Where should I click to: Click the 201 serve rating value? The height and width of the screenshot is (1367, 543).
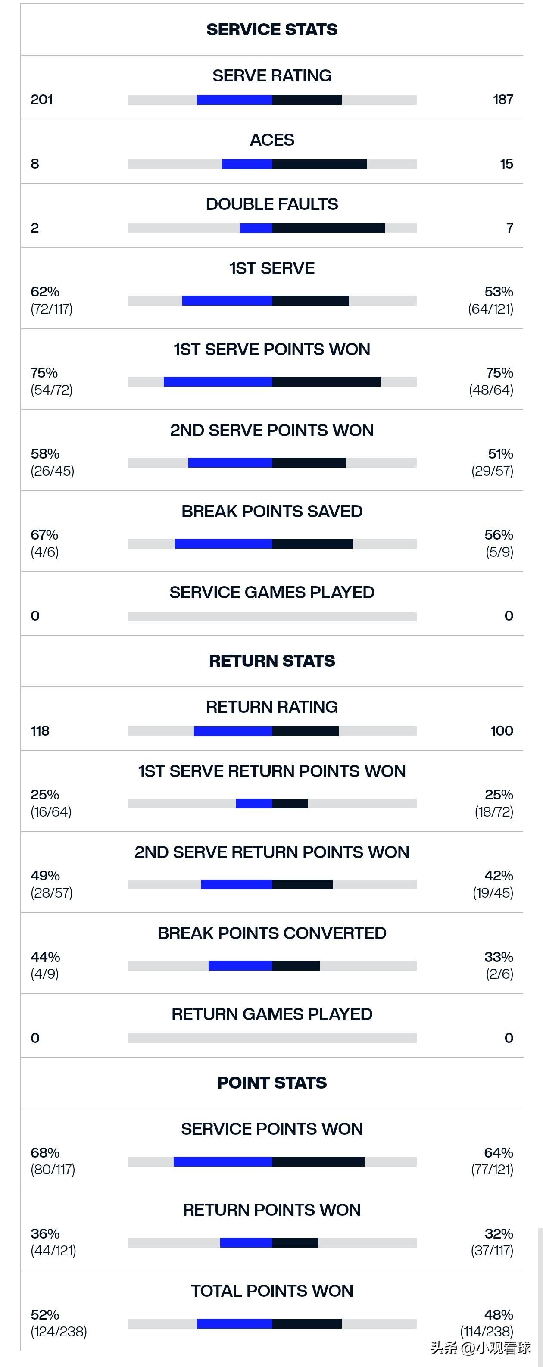click(x=42, y=100)
